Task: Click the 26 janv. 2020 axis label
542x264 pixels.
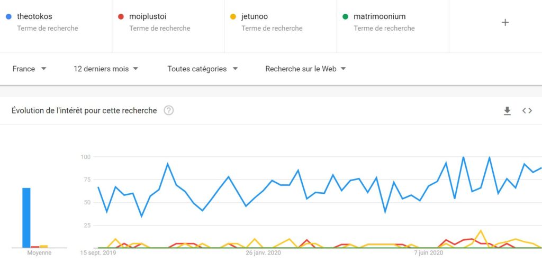Action: coord(263,253)
